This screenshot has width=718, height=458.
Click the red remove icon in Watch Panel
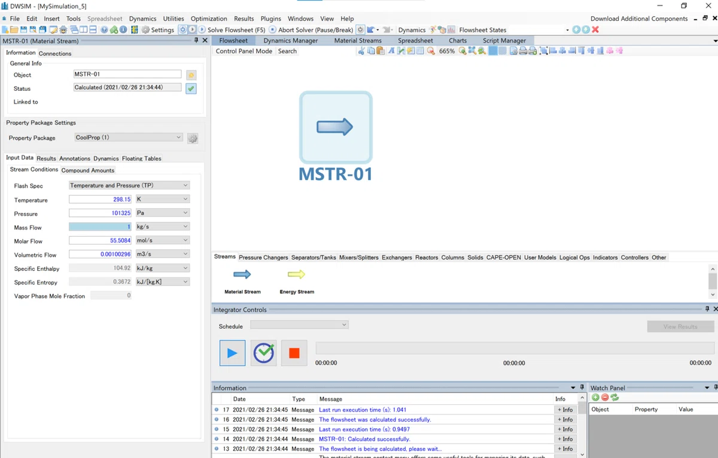(605, 398)
